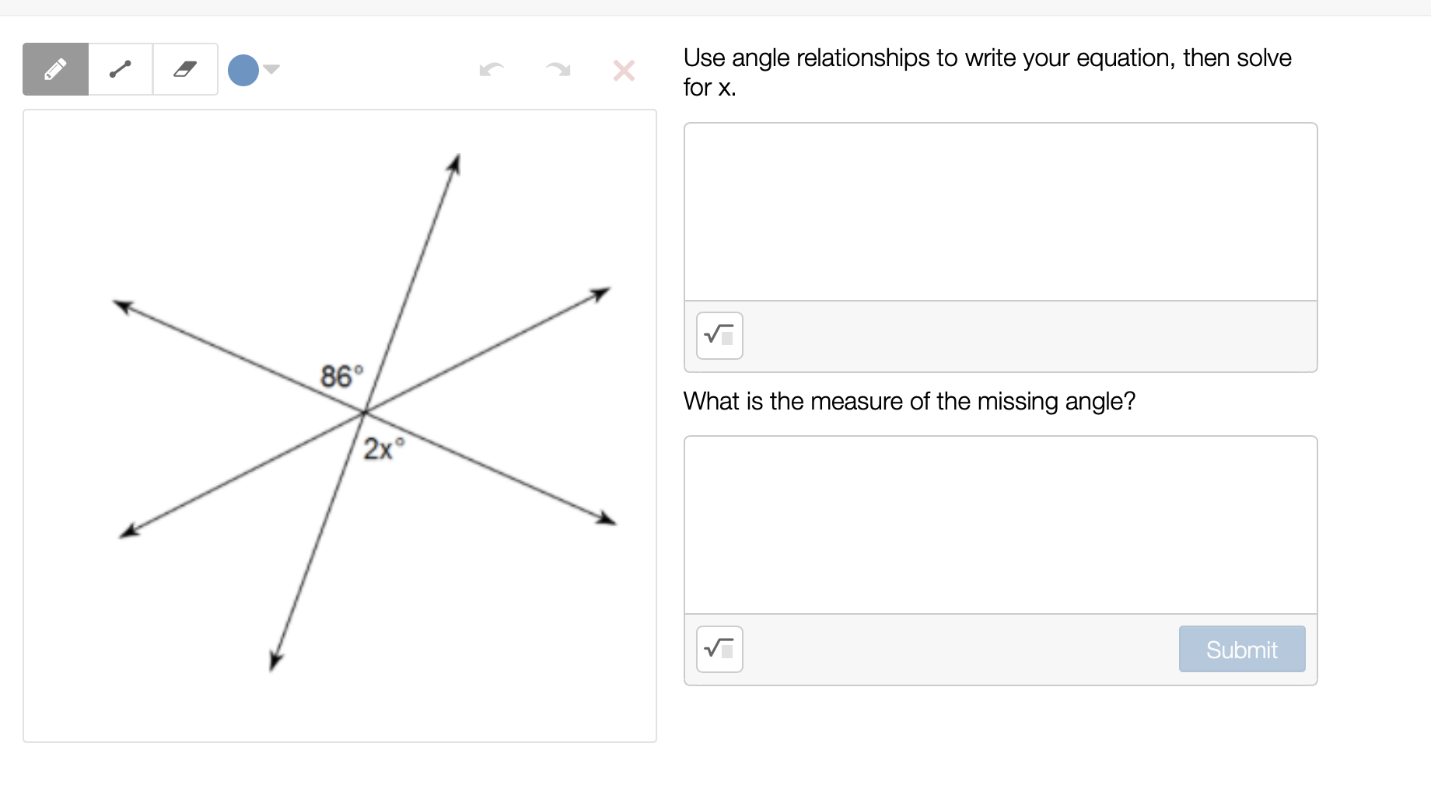This screenshot has height=788, width=1431.
Task: Open the pen color dropdown arrow
Action: pos(271,70)
